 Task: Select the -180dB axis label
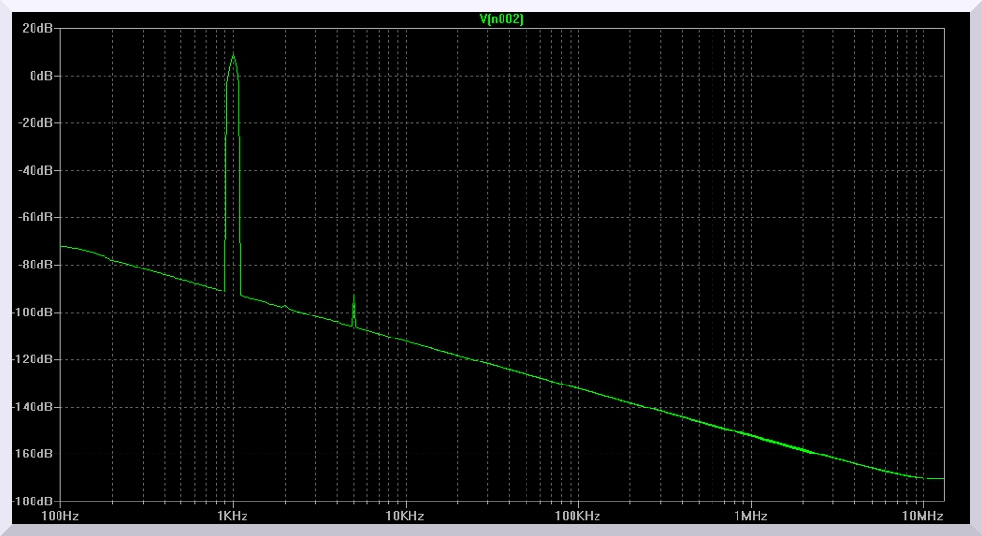click(x=34, y=501)
